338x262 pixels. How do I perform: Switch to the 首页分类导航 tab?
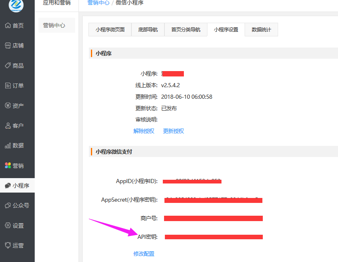(x=186, y=29)
